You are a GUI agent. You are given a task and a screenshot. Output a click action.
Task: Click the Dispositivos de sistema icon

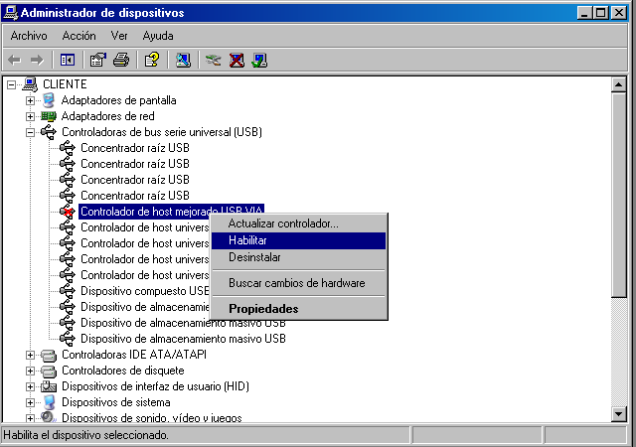[49, 402]
